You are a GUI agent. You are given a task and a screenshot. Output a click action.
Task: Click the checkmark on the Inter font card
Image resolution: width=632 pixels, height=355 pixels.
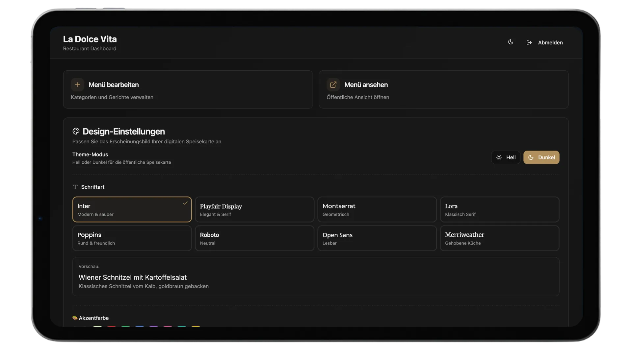pyautogui.click(x=185, y=203)
